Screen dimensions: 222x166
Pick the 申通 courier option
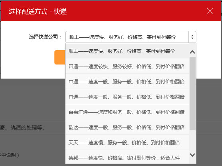(x=127, y=97)
